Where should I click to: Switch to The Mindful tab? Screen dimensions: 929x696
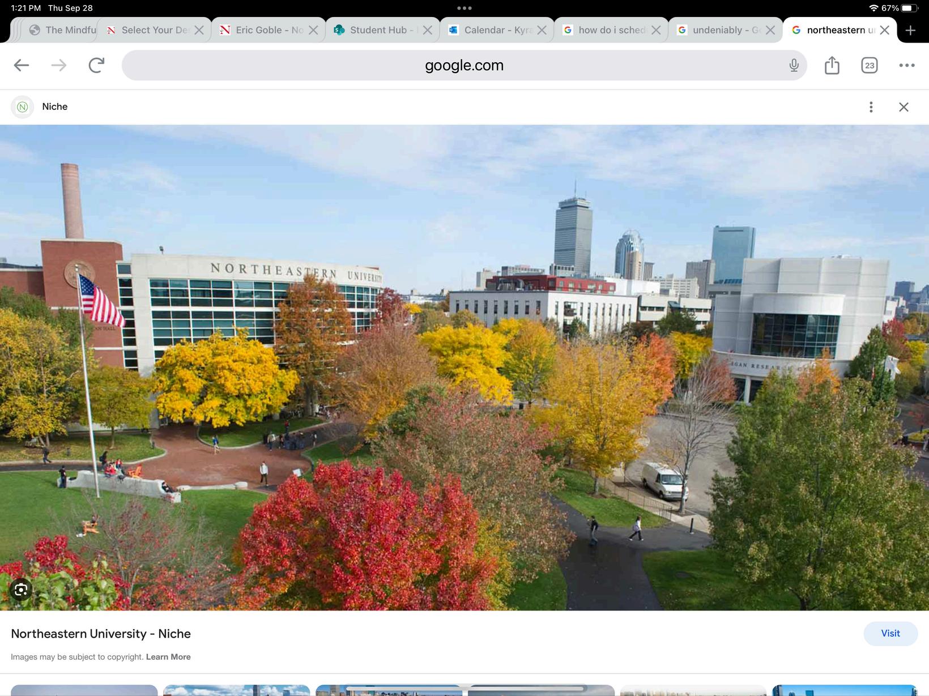pos(62,30)
